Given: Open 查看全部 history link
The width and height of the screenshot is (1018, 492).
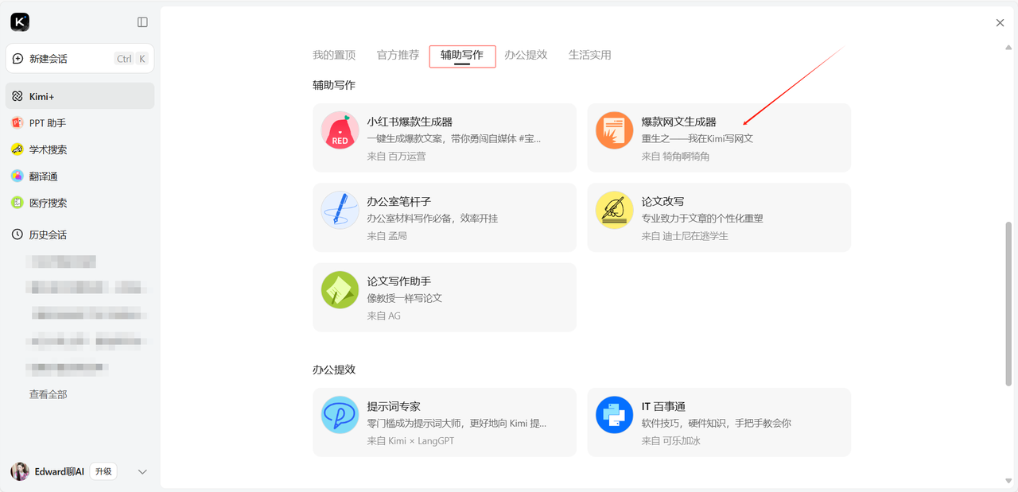Looking at the screenshot, I should (x=49, y=394).
